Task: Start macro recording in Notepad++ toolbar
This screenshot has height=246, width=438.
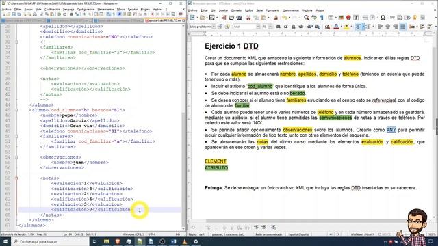Action: (153, 14)
